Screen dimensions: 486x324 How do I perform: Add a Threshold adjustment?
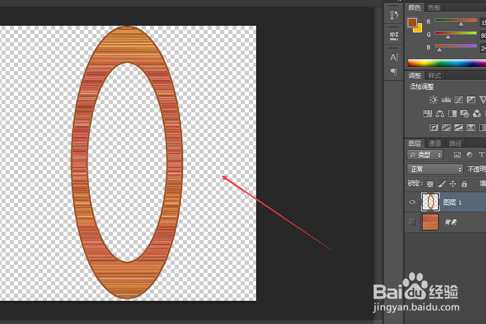point(458,127)
